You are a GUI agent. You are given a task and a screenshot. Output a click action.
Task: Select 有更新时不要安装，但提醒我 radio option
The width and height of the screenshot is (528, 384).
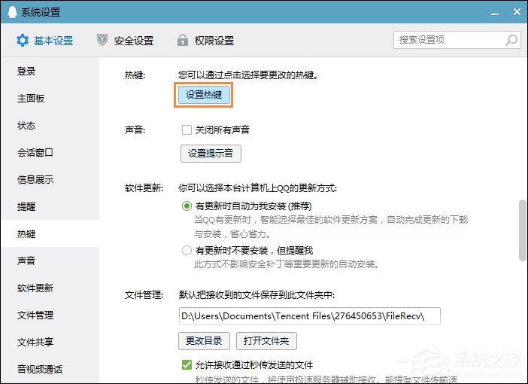pyautogui.click(x=187, y=251)
